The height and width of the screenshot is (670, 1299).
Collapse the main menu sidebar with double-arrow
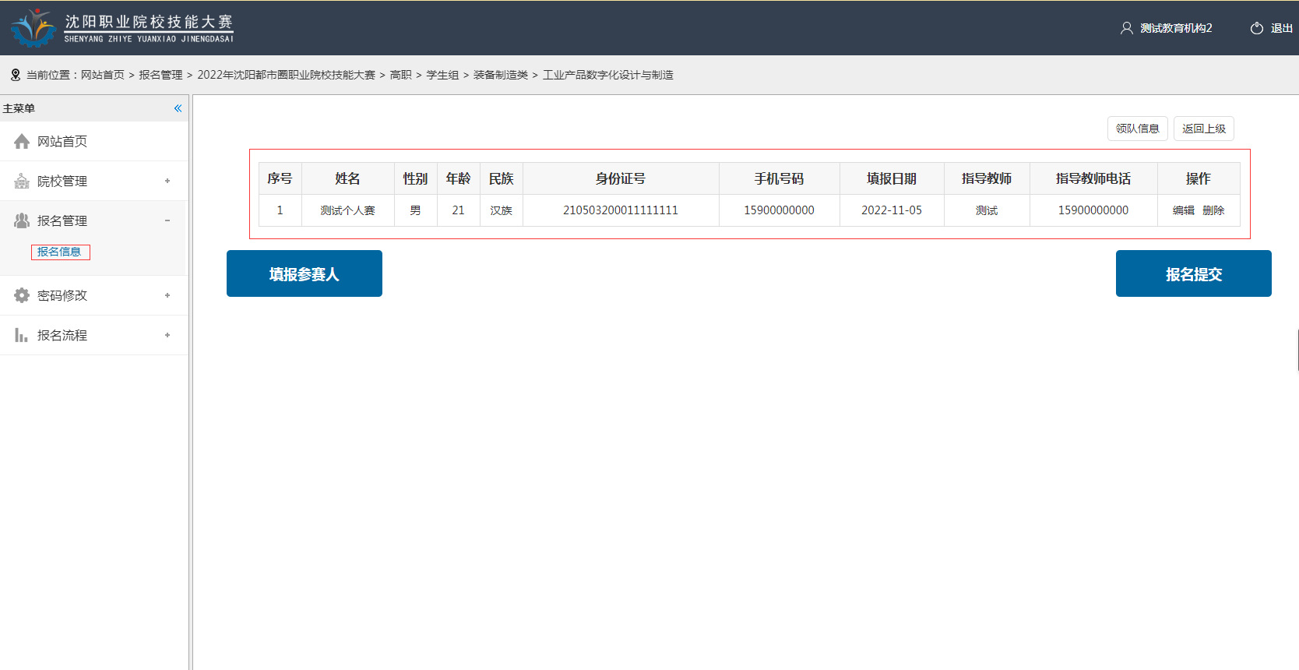click(178, 108)
